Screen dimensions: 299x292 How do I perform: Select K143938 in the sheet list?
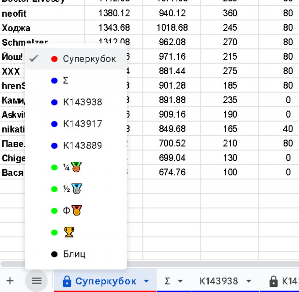[82, 102]
